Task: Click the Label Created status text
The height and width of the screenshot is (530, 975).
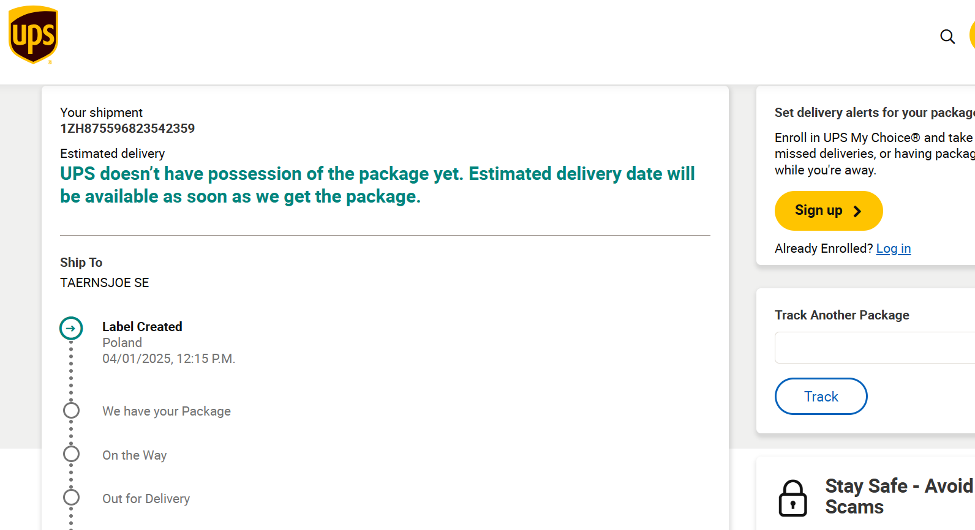Action: [x=142, y=327]
